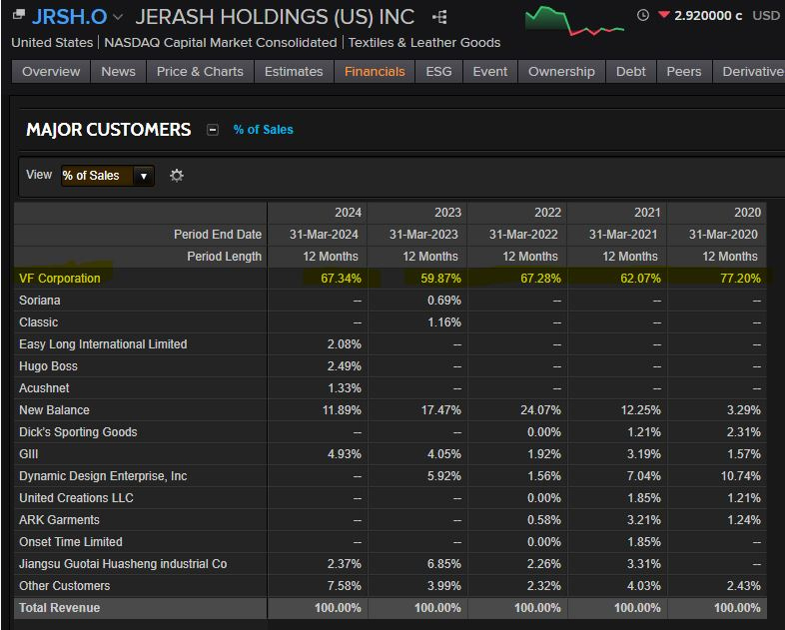Screen dimensions: 785x630
Task: Select the GIII row label
Action: click(x=29, y=454)
